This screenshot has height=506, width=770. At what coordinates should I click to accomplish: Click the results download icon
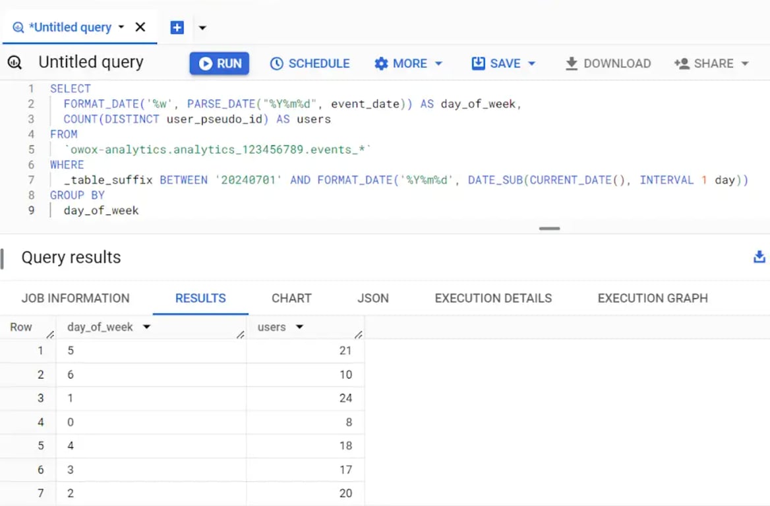(x=759, y=257)
